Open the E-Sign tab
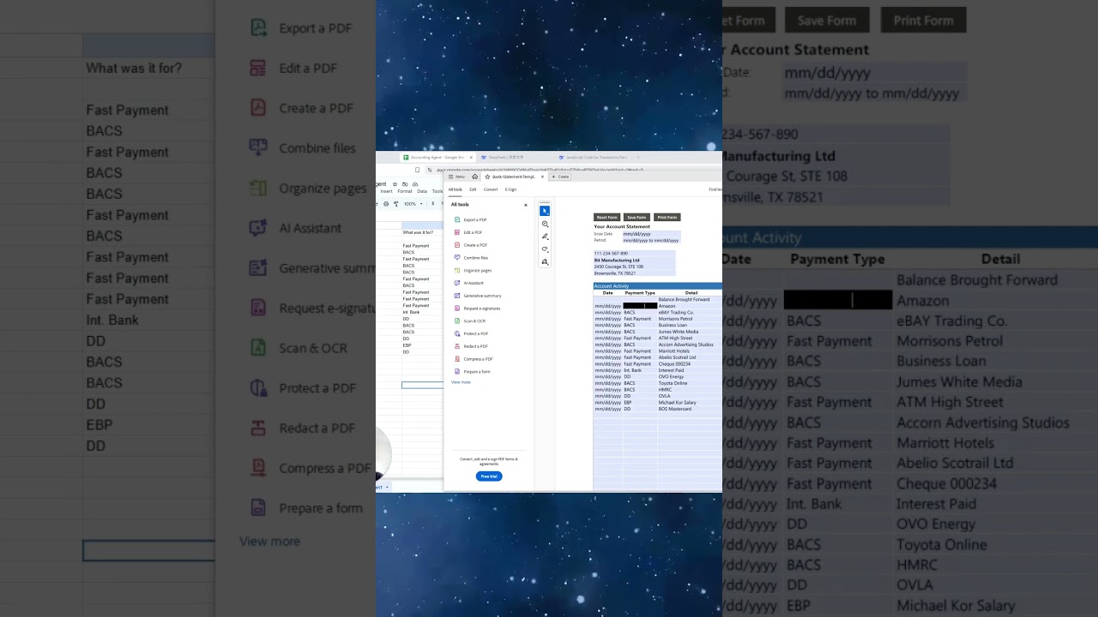Image resolution: width=1098 pixels, height=617 pixels. 510,189
